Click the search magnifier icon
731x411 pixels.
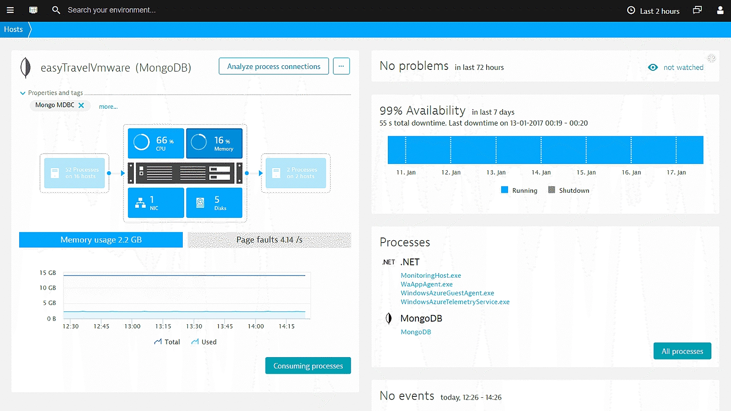(x=56, y=10)
